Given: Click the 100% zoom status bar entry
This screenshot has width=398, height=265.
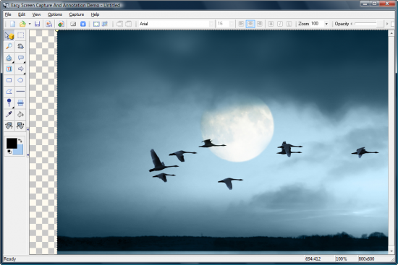Looking at the screenshot, I should 341,259.
